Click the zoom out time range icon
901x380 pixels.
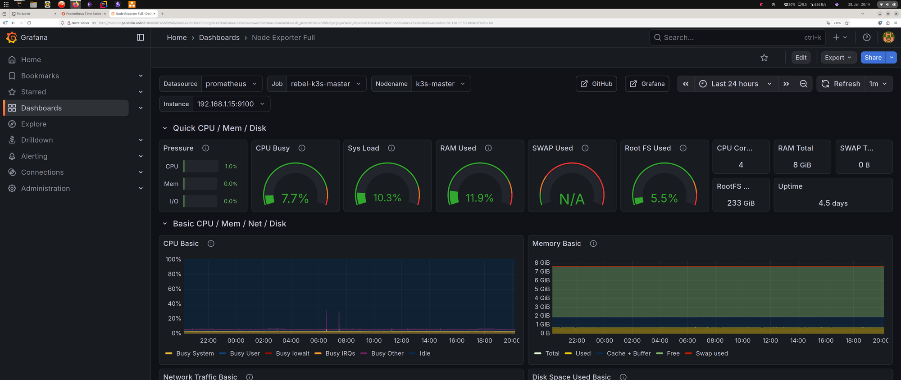point(803,84)
